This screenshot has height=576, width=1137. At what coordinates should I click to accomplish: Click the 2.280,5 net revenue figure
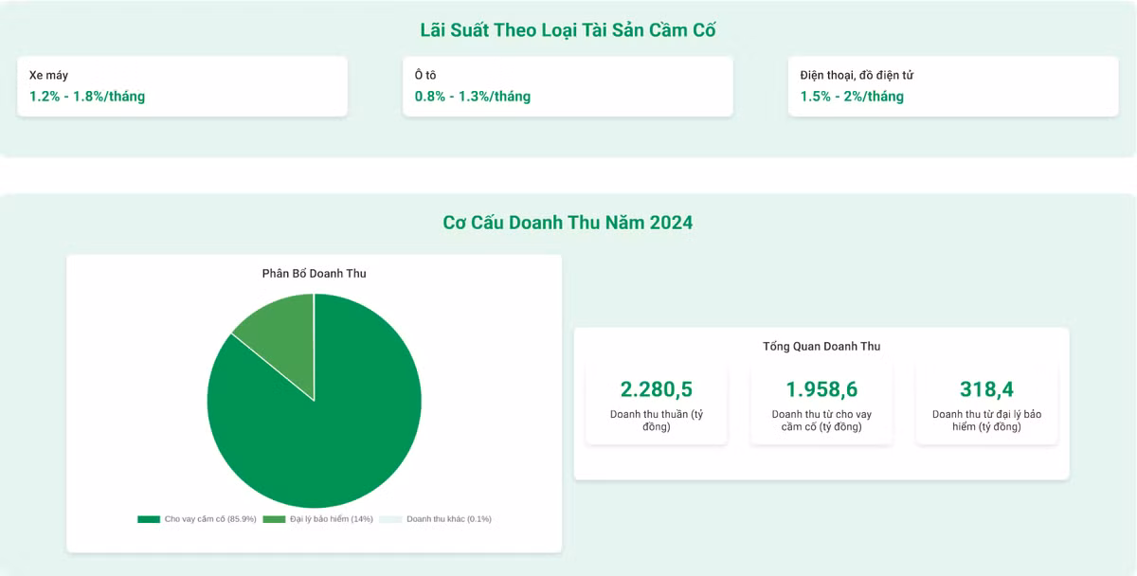pos(657,389)
